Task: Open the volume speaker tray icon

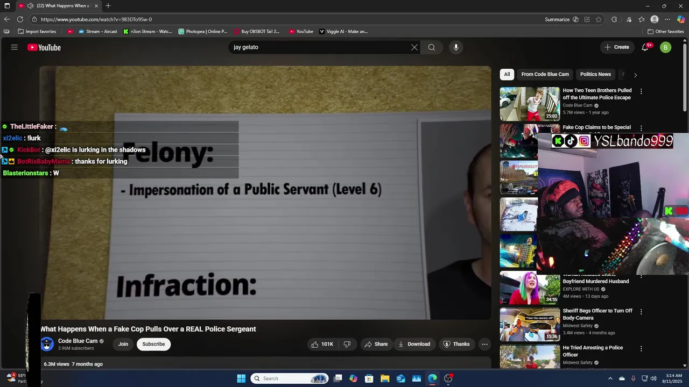Action: tap(653, 378)
